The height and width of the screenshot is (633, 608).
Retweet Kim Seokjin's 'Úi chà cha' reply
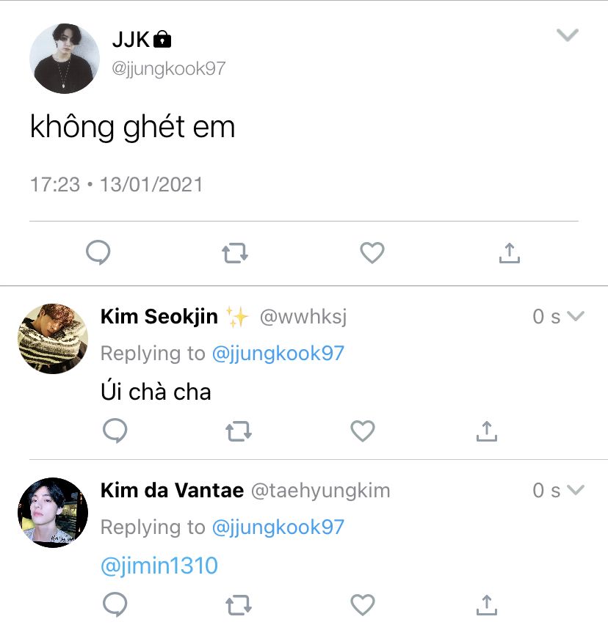239,431
